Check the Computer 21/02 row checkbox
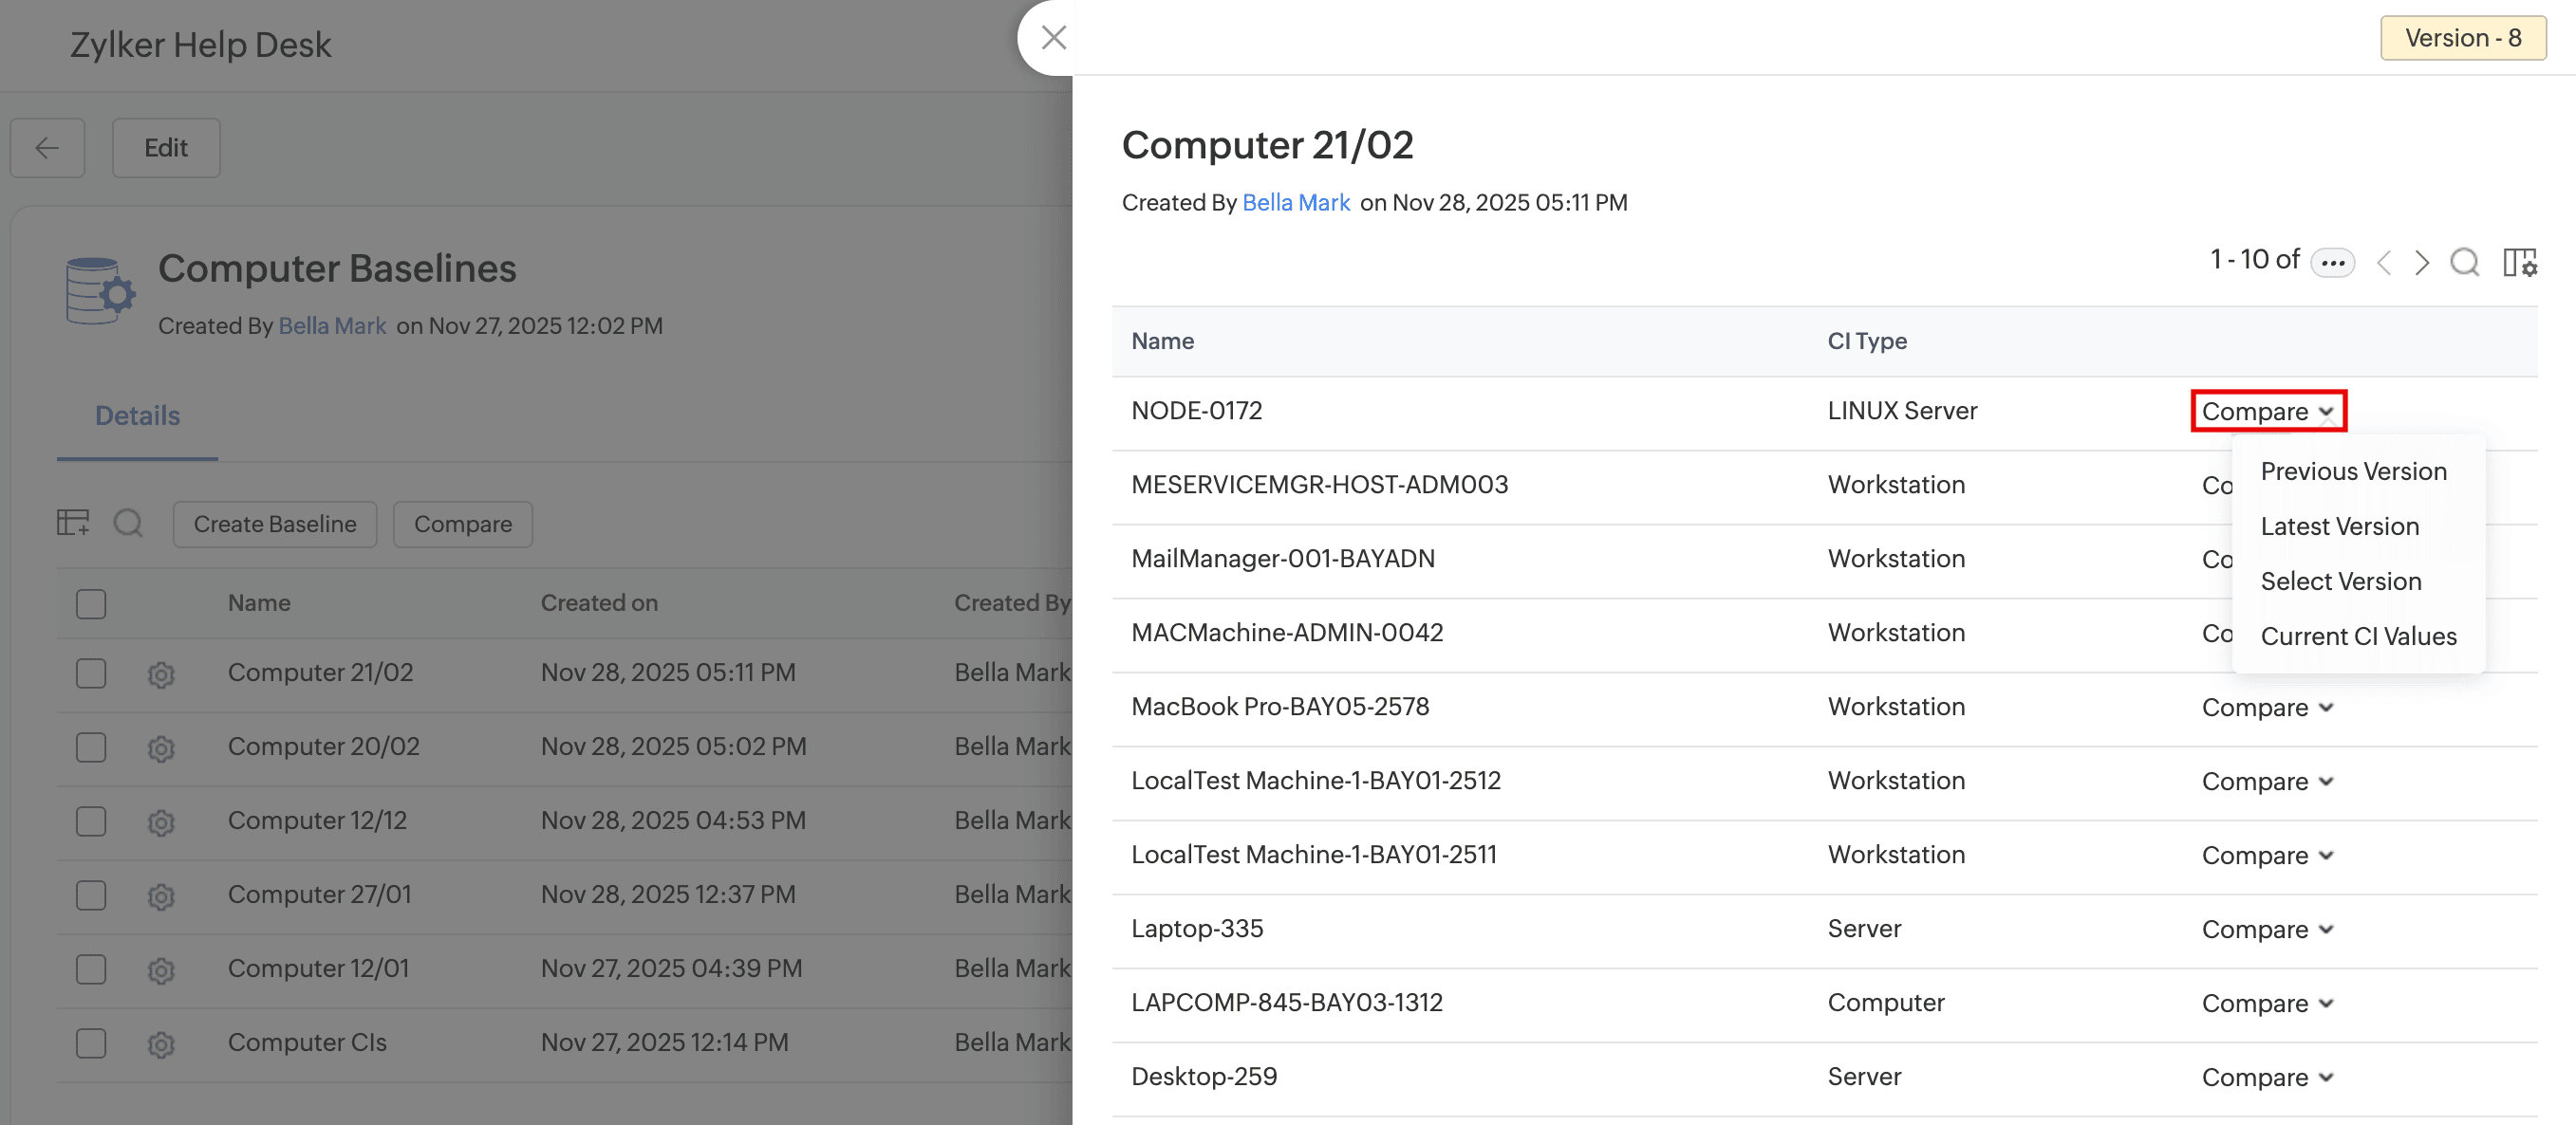 91,673
